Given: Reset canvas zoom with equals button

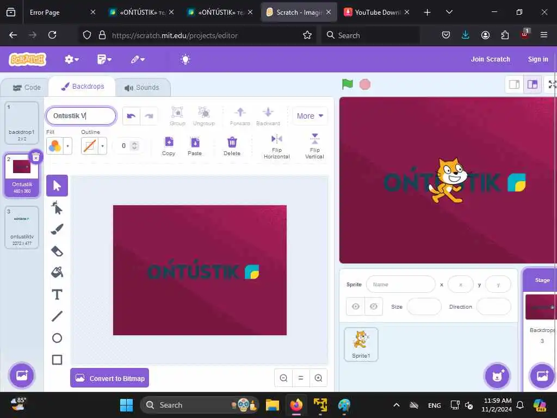Looking at the screenshot, I should pyautogui.click(x=301, y=378).
